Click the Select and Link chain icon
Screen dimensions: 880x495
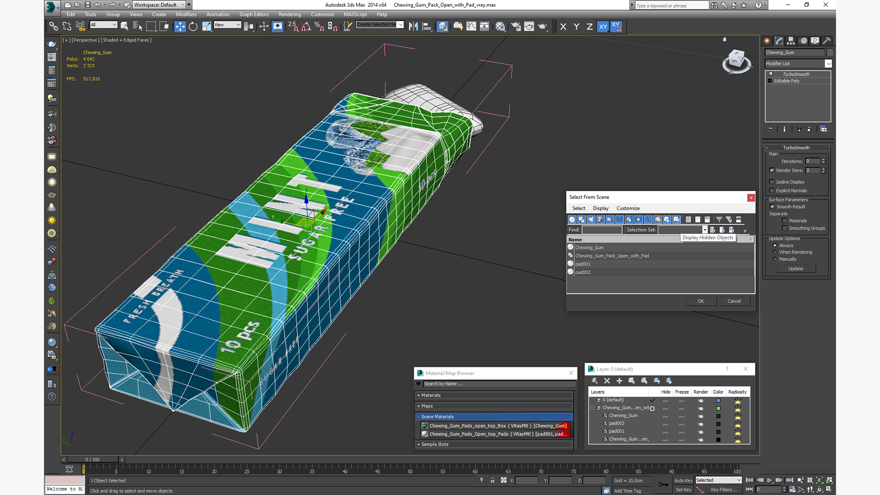(x=54, y=27)
